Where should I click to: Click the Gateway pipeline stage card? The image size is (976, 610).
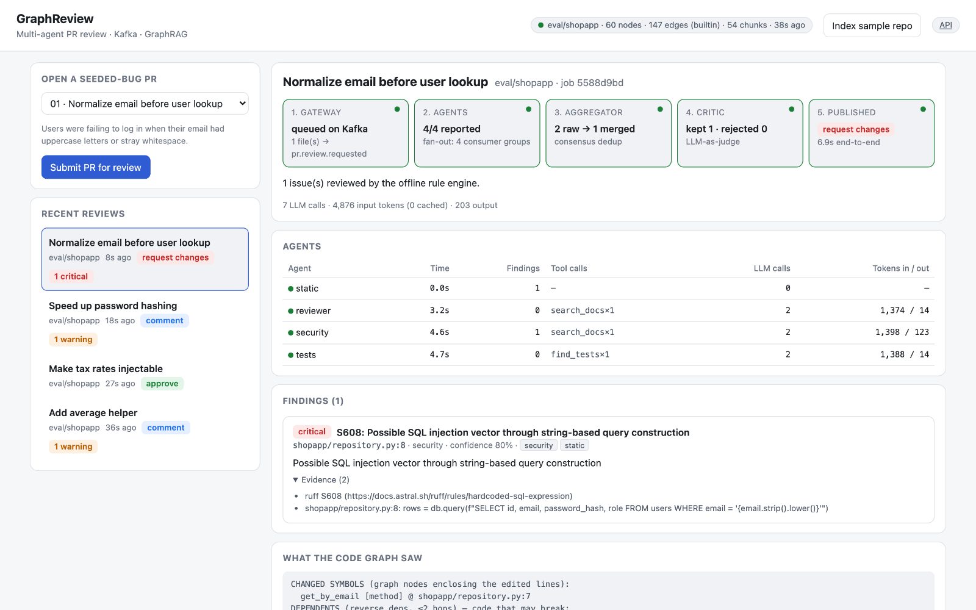(x=345, y=133)
